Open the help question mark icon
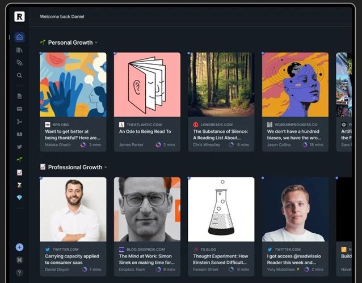Viewport: 362px width, 283px height. point(20,273)
